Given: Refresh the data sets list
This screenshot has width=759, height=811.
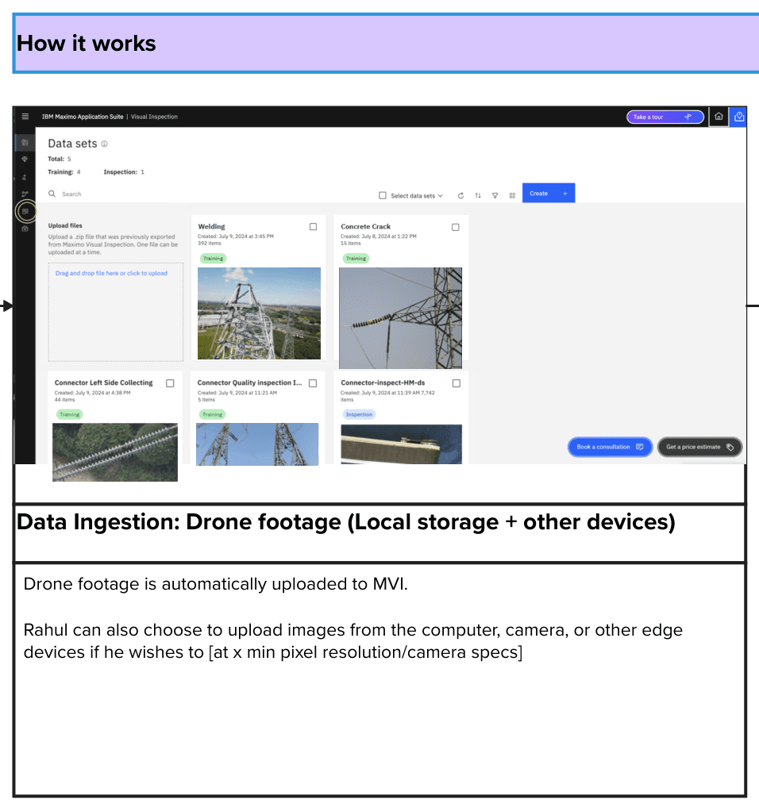Looking at the screenshot, I should [460, 195].
